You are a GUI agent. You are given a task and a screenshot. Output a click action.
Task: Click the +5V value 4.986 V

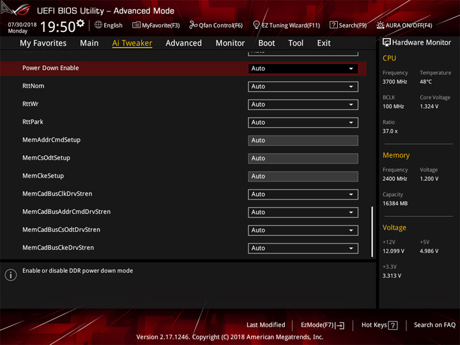(429, 252)
